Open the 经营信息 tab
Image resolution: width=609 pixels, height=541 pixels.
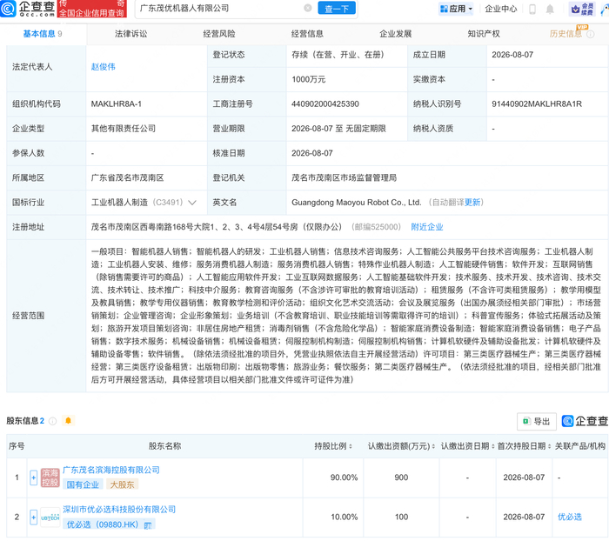coord(307,34)
